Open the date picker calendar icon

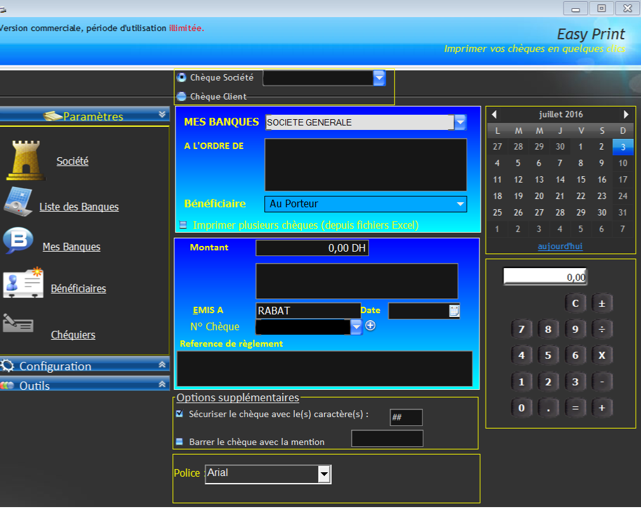[454, 311]
